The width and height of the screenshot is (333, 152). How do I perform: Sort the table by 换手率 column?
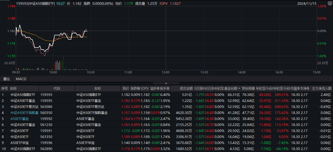pos(165,88)
